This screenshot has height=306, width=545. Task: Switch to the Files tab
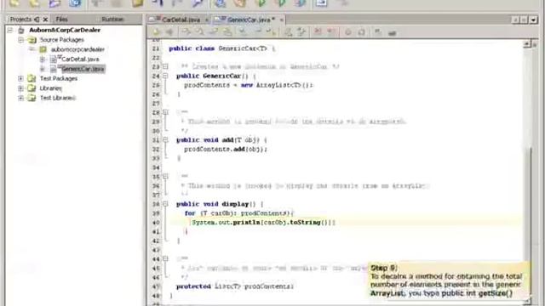62,19
